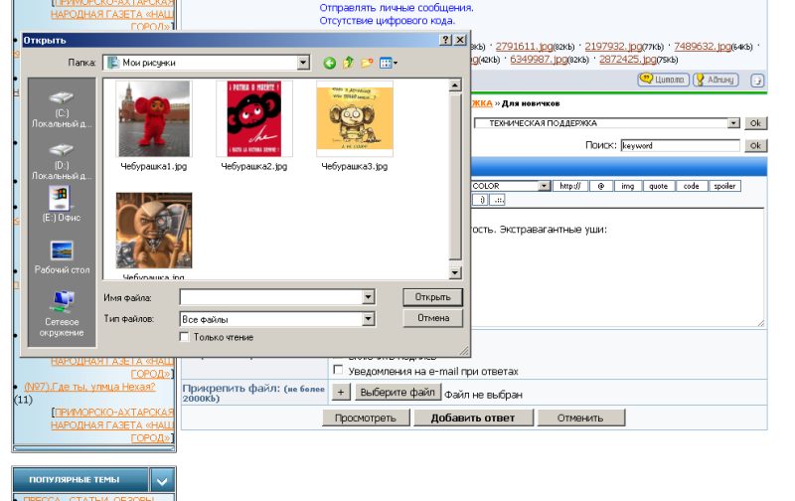The height and width of the screenshot is (501, 795).
Task: Expand the Имя файла dropdown arrow
Action: click(369, 297)
